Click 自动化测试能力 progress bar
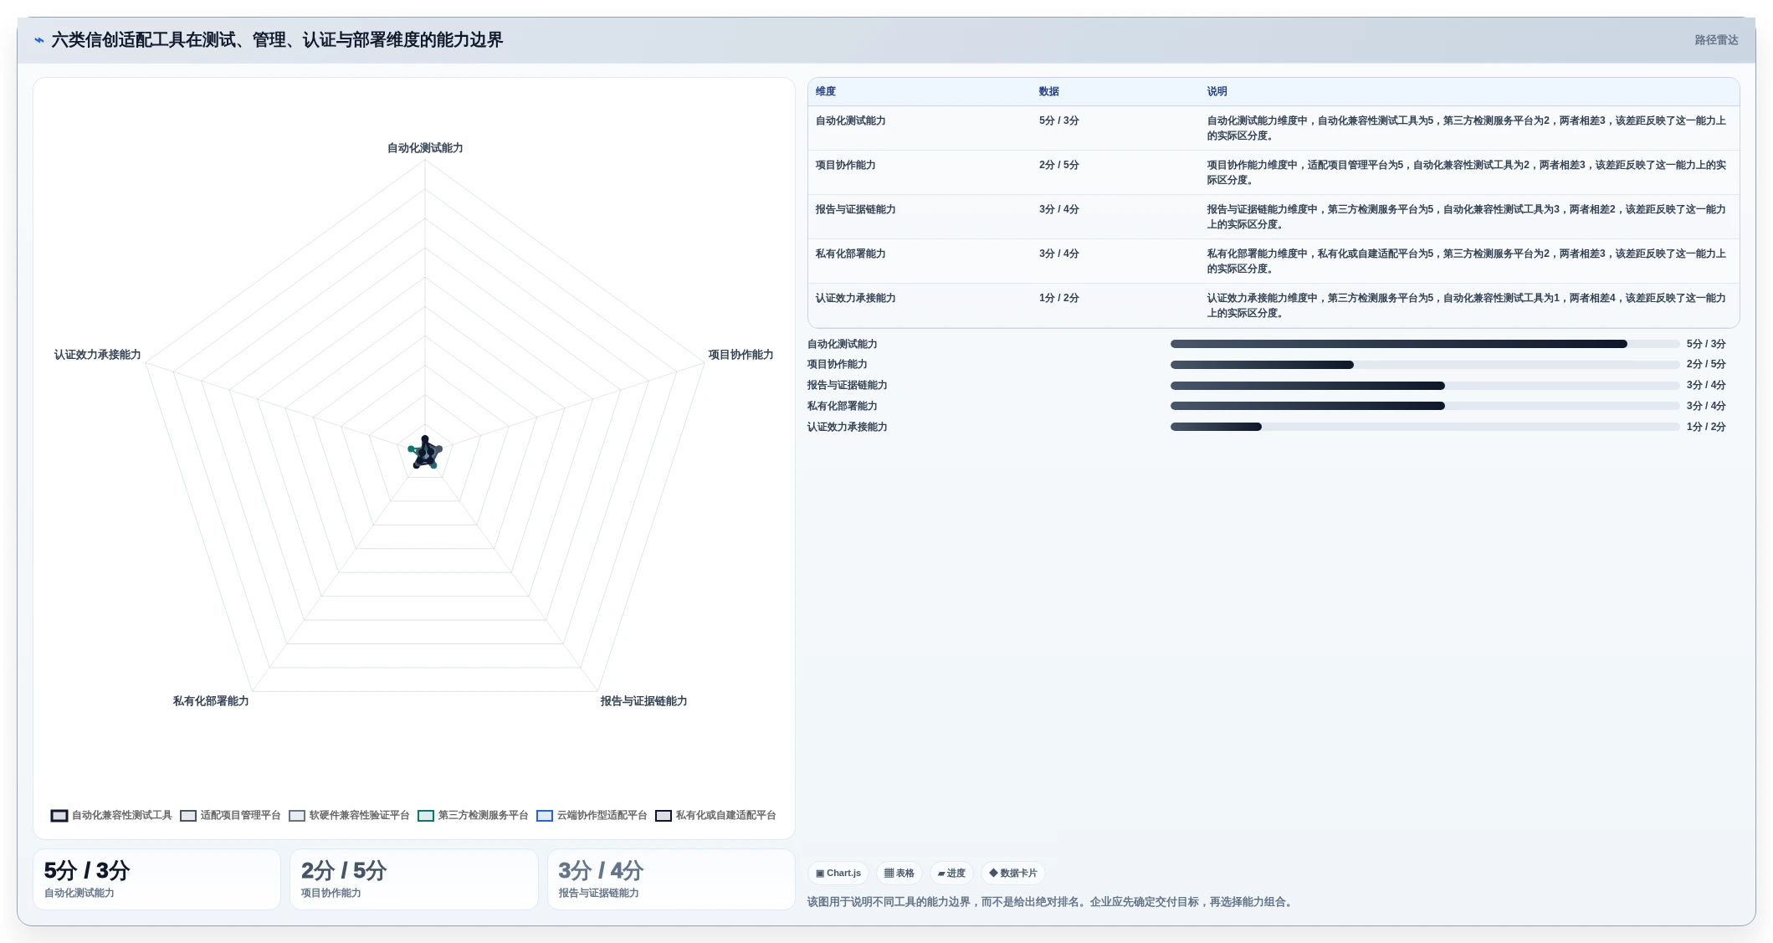The image size is (1773, 943). coord(1425,345)
